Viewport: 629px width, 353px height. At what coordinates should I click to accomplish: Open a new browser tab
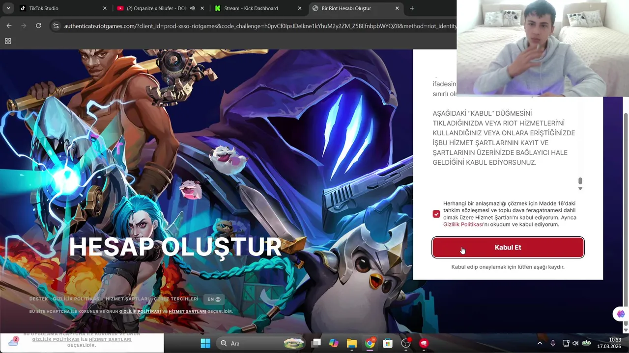412,8
